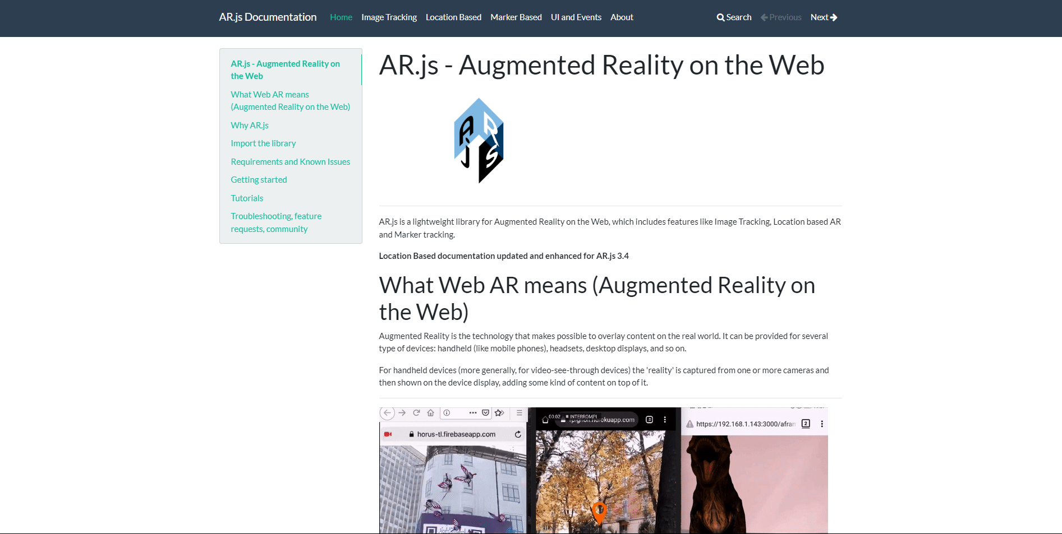Screen dimensions: 1062x534
Task: Click warning triangle beside https://192.168 URL
Action: [690, 424]
